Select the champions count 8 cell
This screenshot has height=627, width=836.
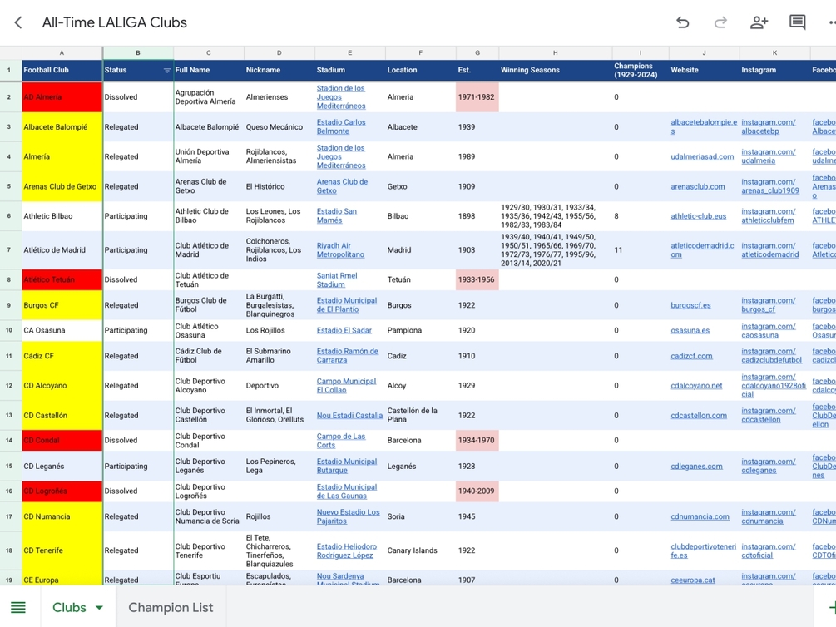click(641, 216)
